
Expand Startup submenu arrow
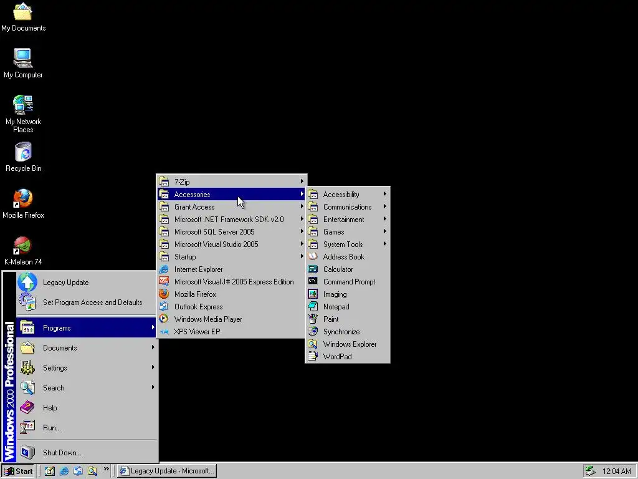[302, 256]
